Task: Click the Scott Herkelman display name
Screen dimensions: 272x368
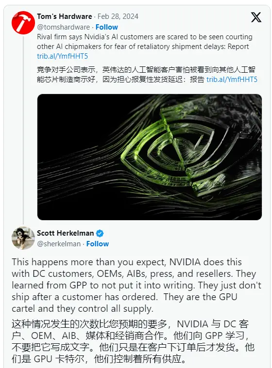Action: click(x=66, y=233)
